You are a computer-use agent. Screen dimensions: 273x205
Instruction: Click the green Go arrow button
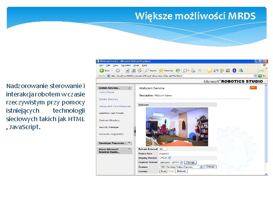260,76
